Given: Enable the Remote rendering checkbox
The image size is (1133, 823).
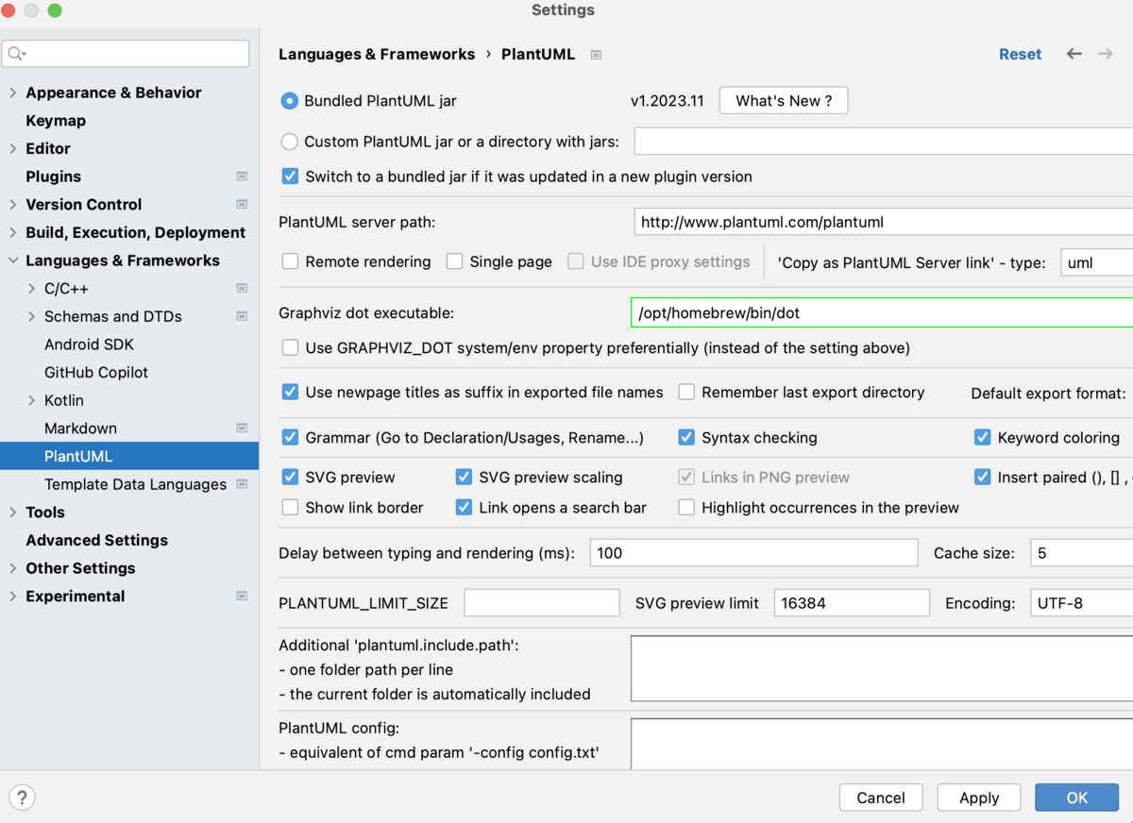Looking at the screenshot, I should point(291,261).
